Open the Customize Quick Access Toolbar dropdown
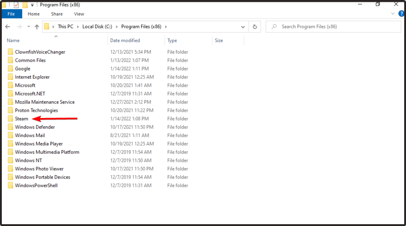 [32, 5]
